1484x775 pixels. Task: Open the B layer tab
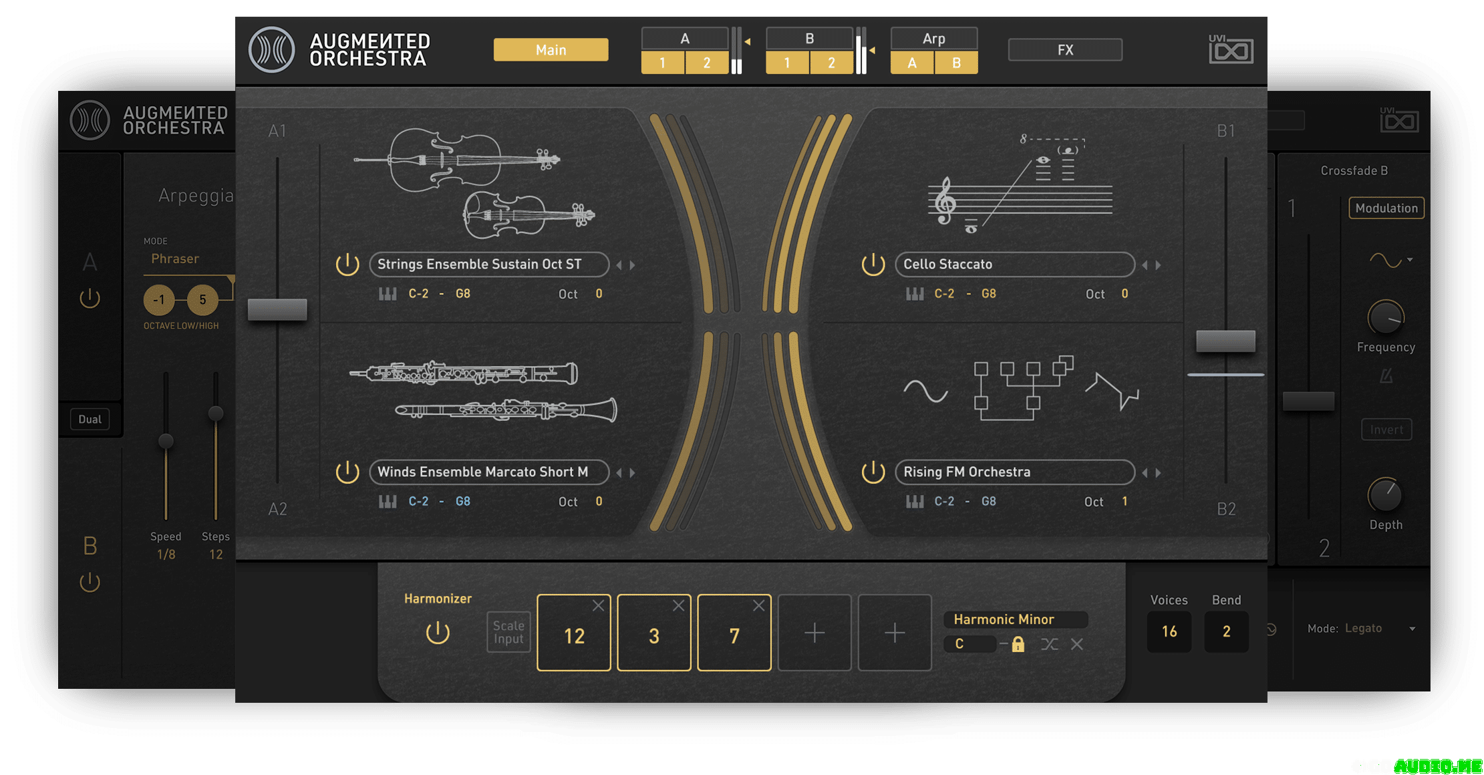pos(809,39)
